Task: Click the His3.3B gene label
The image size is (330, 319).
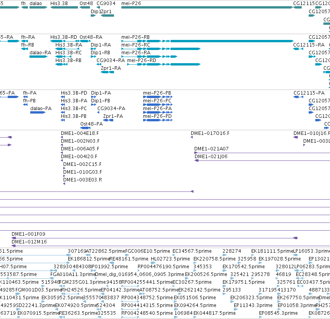Action: (59, 3)
